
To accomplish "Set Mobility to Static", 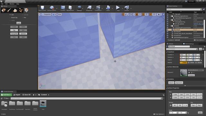I will (183, 63).
